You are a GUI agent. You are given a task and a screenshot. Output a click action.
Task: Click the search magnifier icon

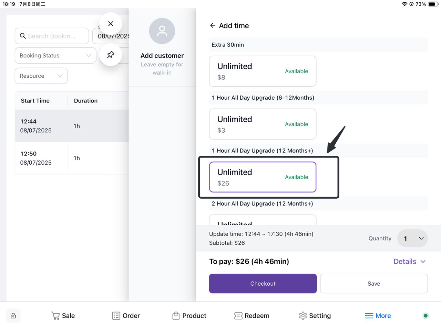(23, 36)
